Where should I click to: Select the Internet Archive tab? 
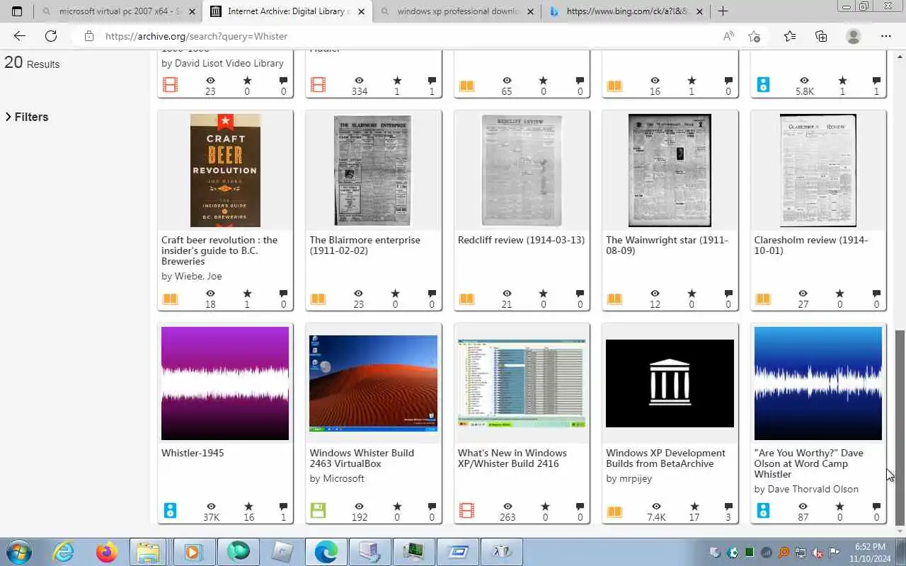coord(287,11)
